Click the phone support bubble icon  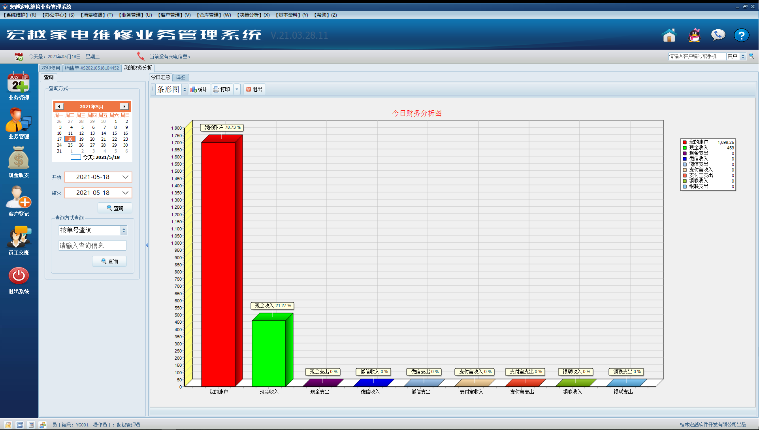[x=718, y=36]
